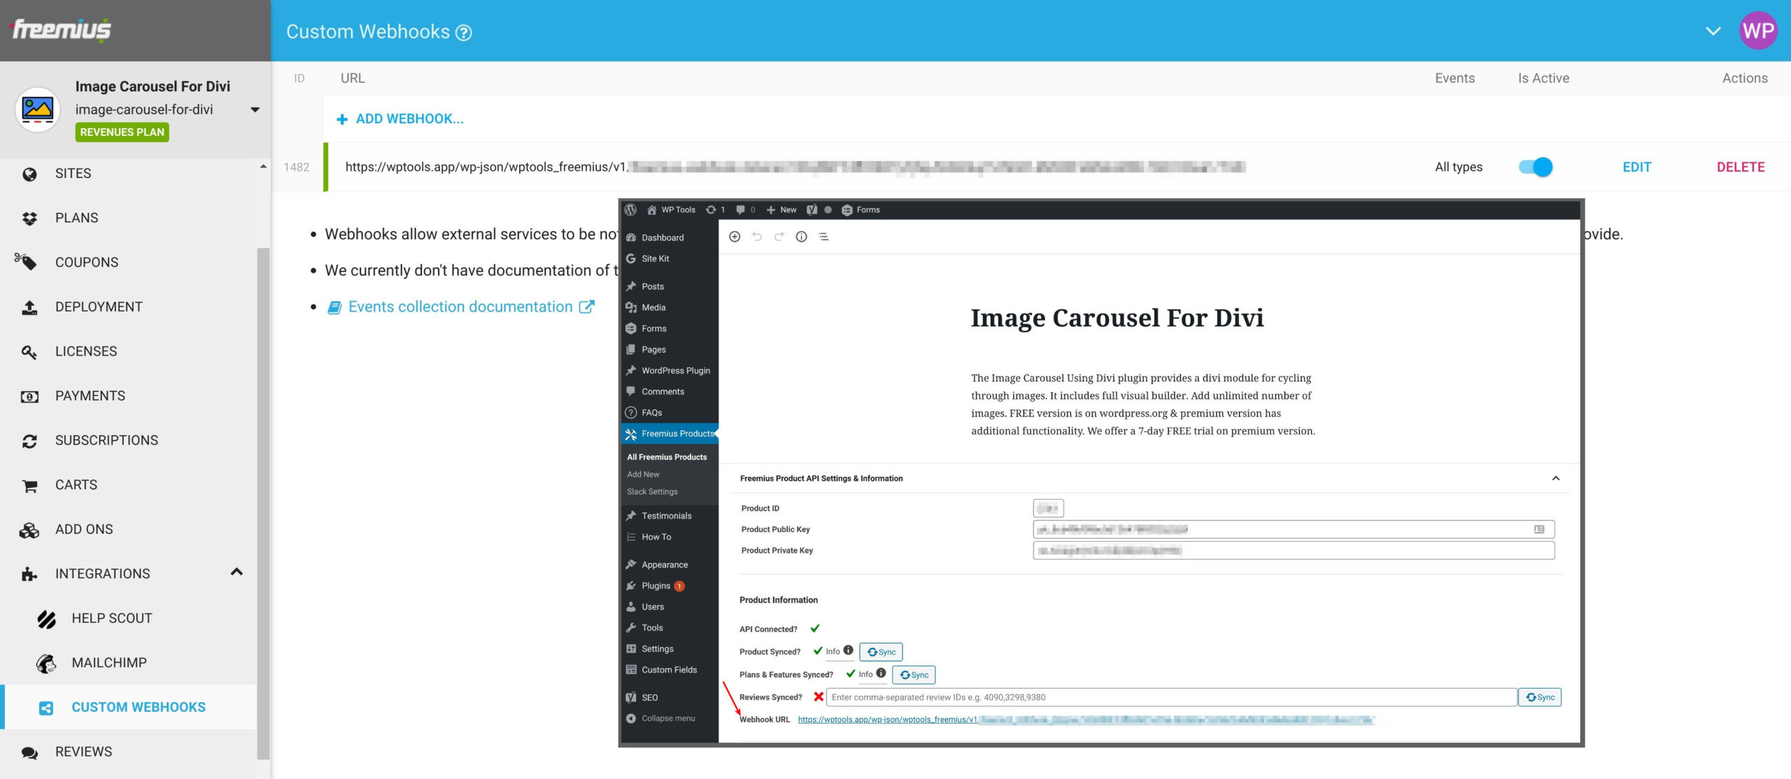This screenshot has width=1791, height=779.
Task: Click the Subscriptions refresh icon
Action: [x=29, y=441]
